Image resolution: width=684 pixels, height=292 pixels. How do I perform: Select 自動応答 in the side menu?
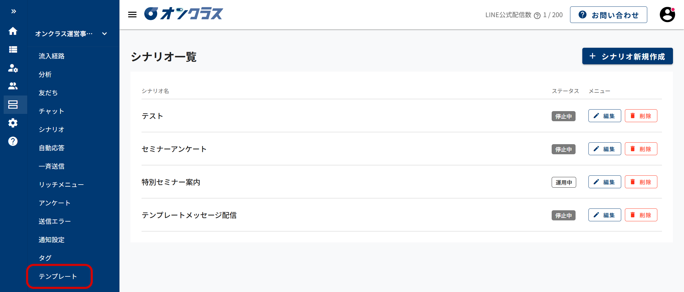click(x=51, y=148)
